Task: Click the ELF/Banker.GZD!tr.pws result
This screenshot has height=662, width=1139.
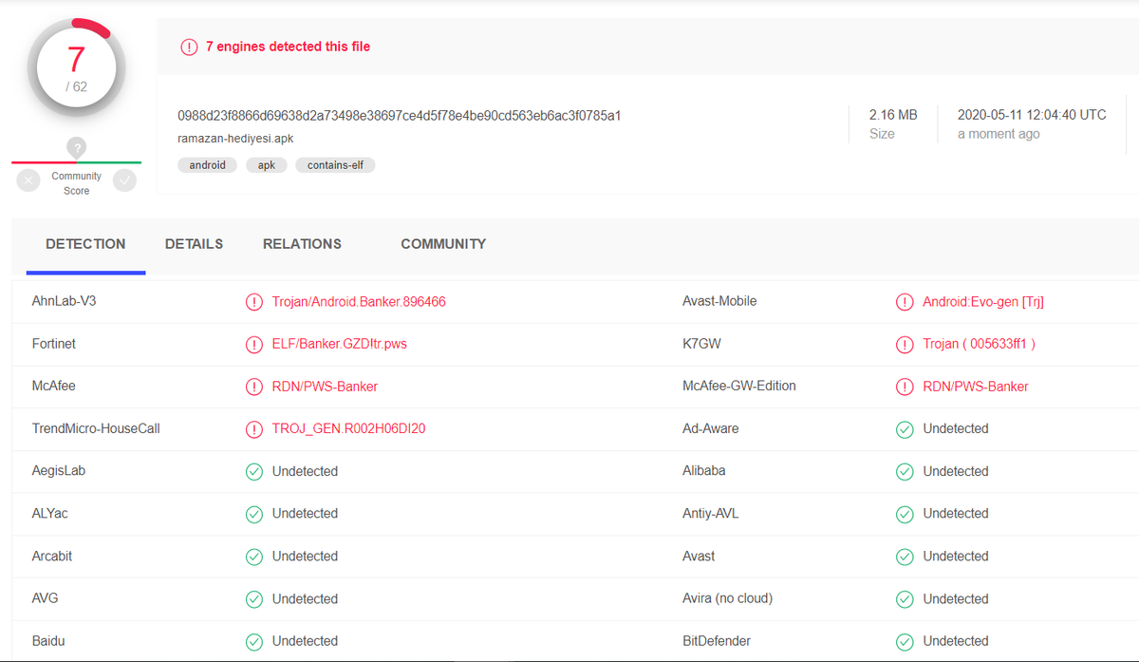Action: [x=340, y=344]
